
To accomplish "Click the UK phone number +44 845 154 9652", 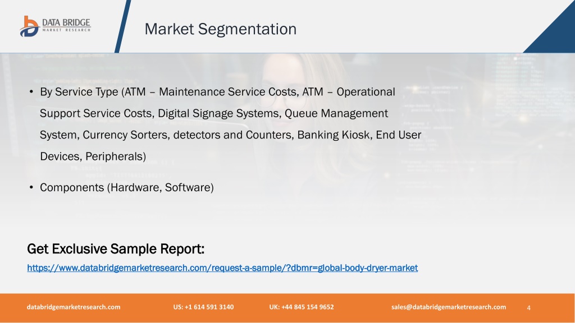I will pyautogui.click(x=302, y=307).
